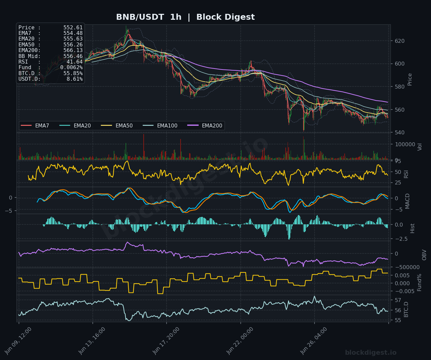The image size is (431, 360).
Task: Click the BB Mid value 556.46
Action: (x=73, y=56)
